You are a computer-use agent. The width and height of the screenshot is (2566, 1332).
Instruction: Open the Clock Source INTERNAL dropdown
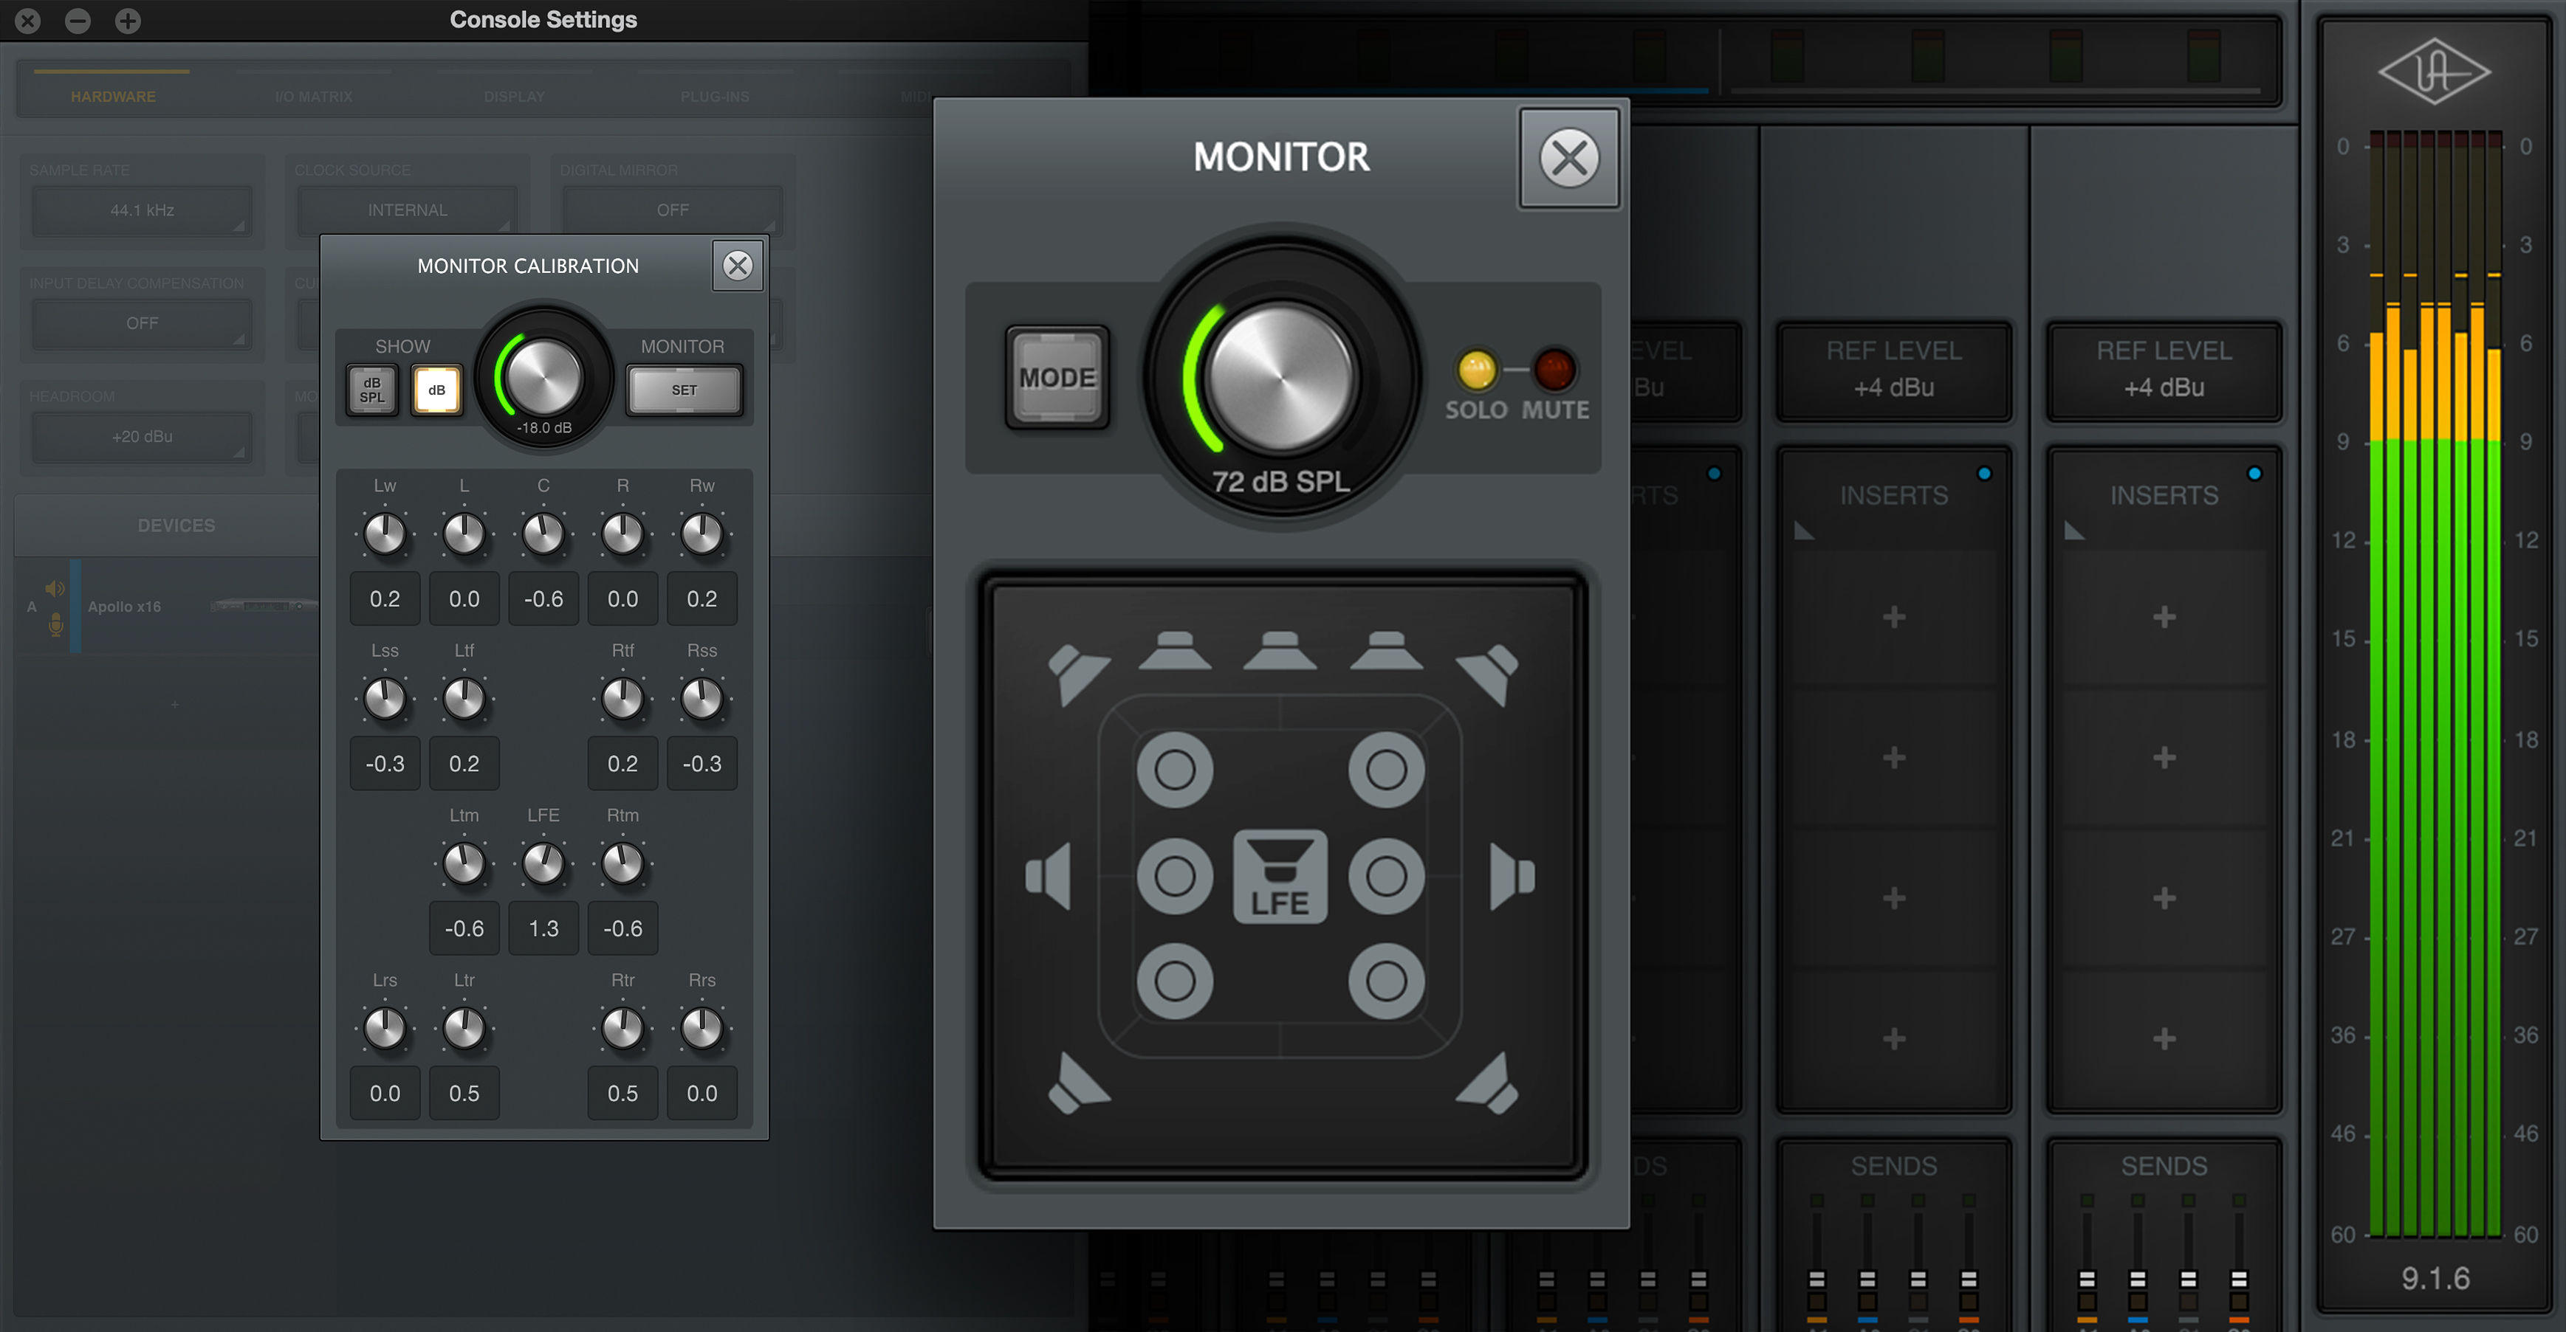tap(408, 210)
